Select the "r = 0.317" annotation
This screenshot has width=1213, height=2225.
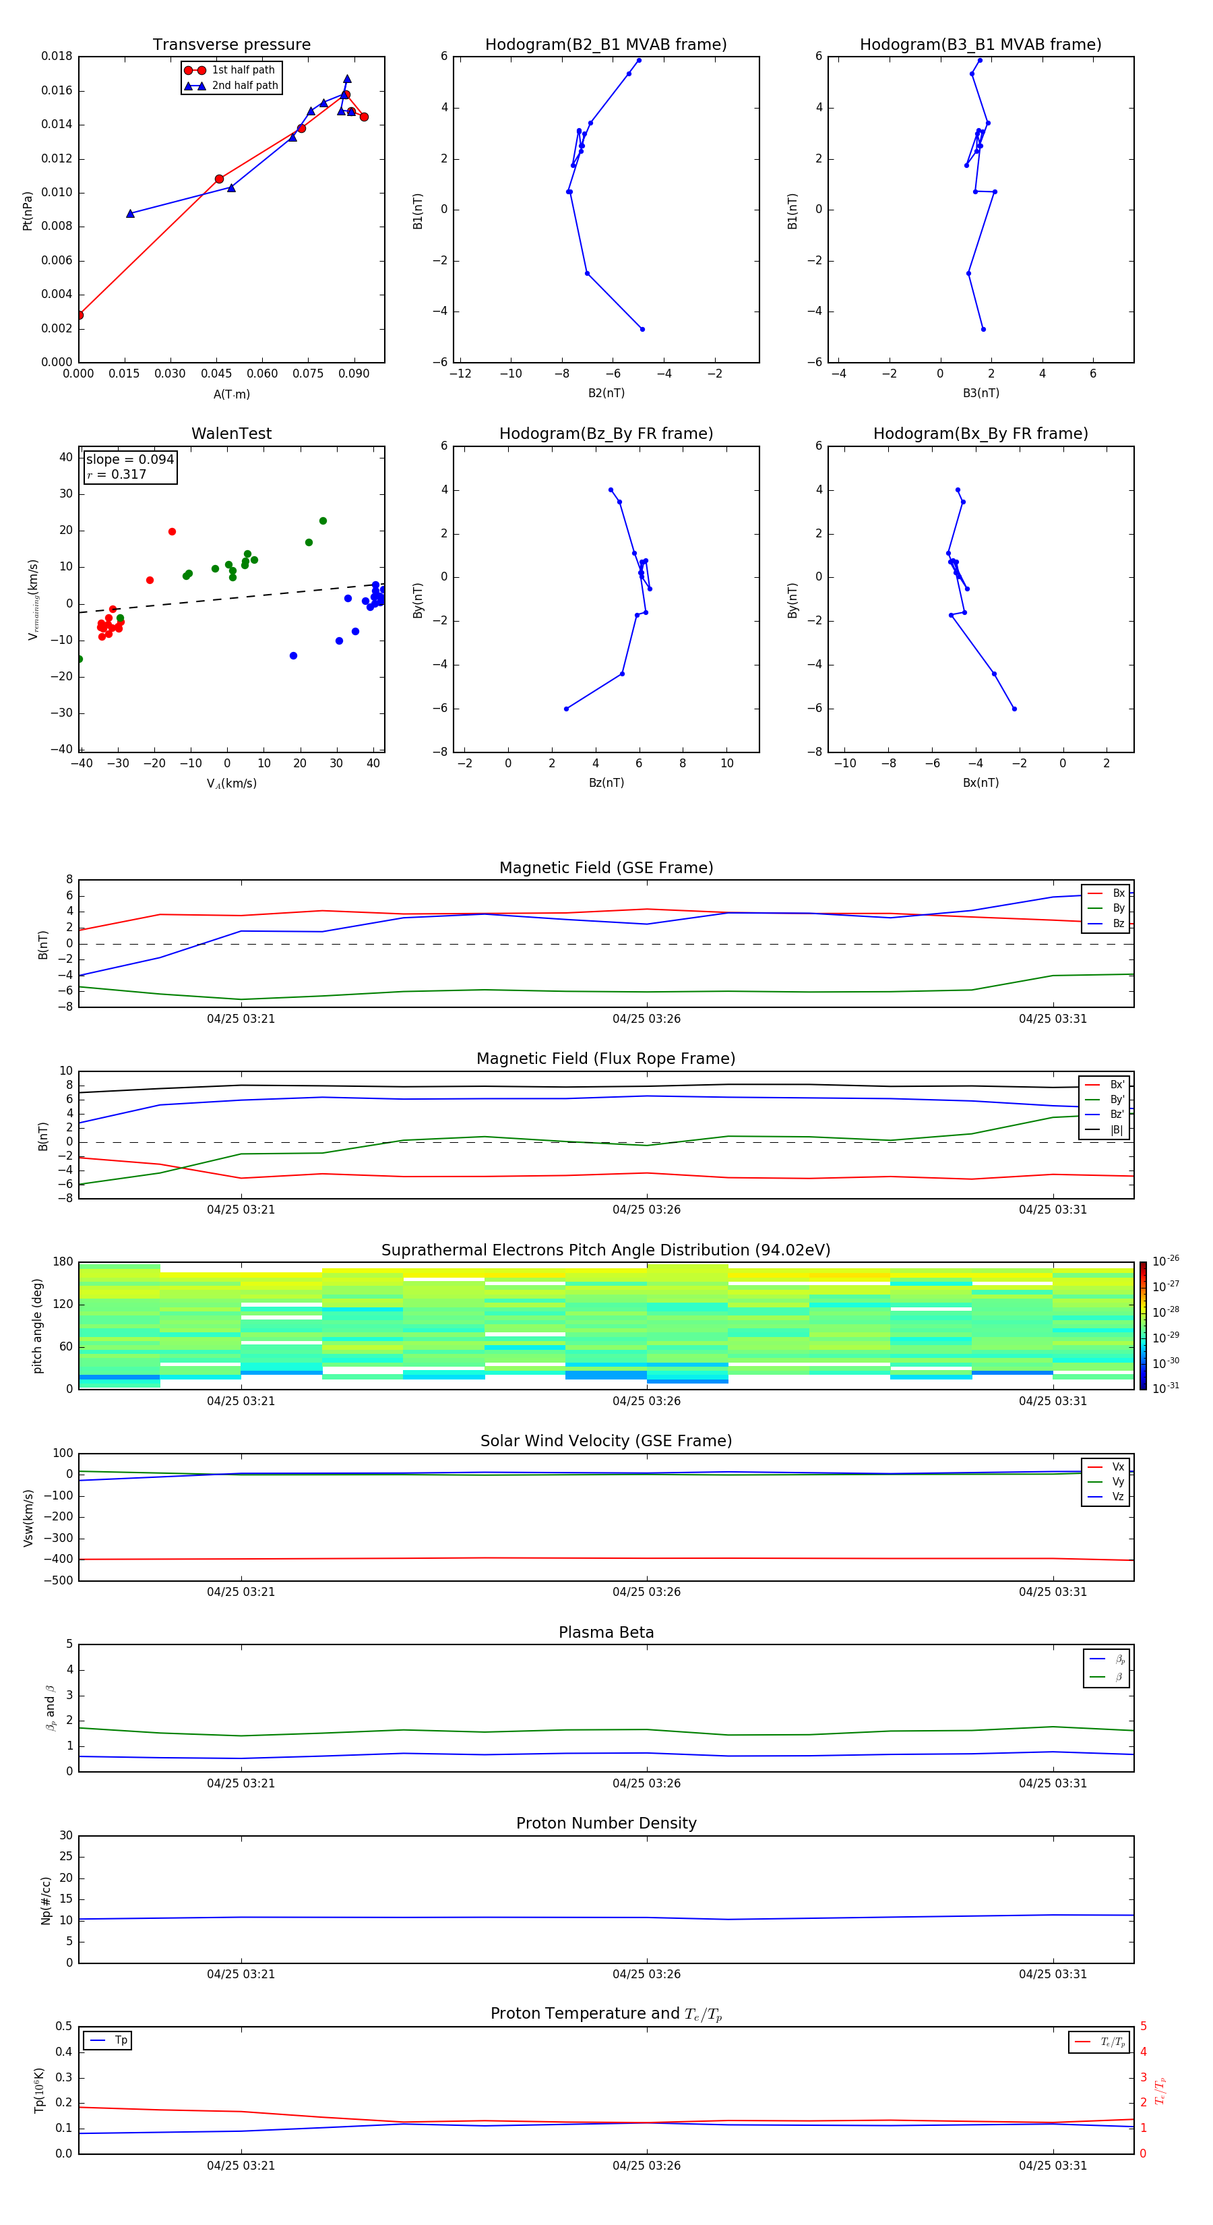click(x=117, y=474)
